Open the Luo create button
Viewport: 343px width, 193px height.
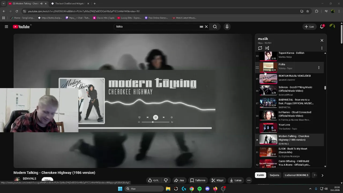309,27
